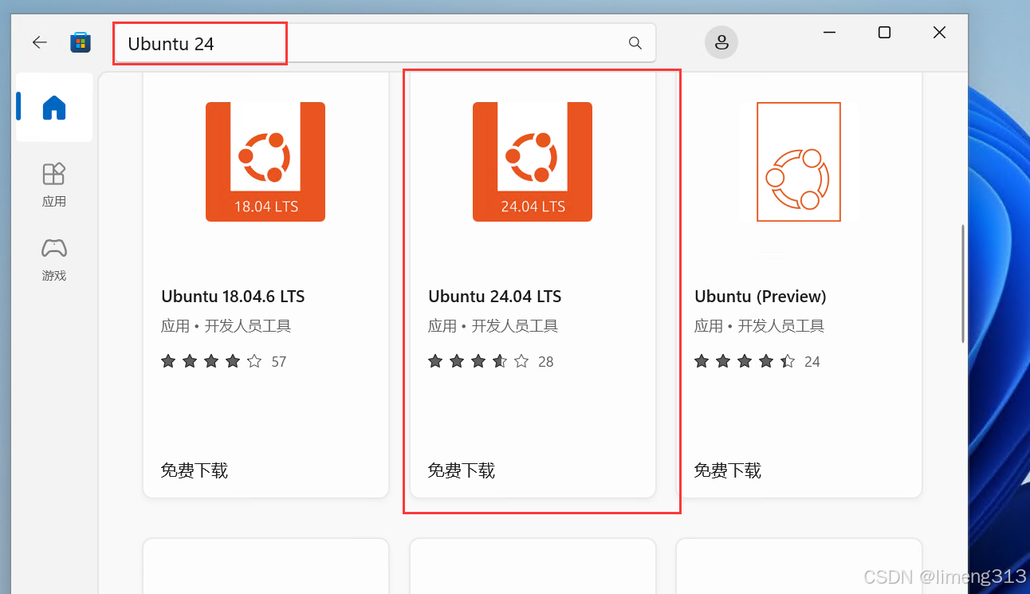Click category text under Ubuntu 18.04.6 LTS

(x=226, y=326)
